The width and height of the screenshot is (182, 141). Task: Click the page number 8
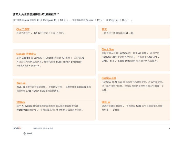tap(169, 128)
